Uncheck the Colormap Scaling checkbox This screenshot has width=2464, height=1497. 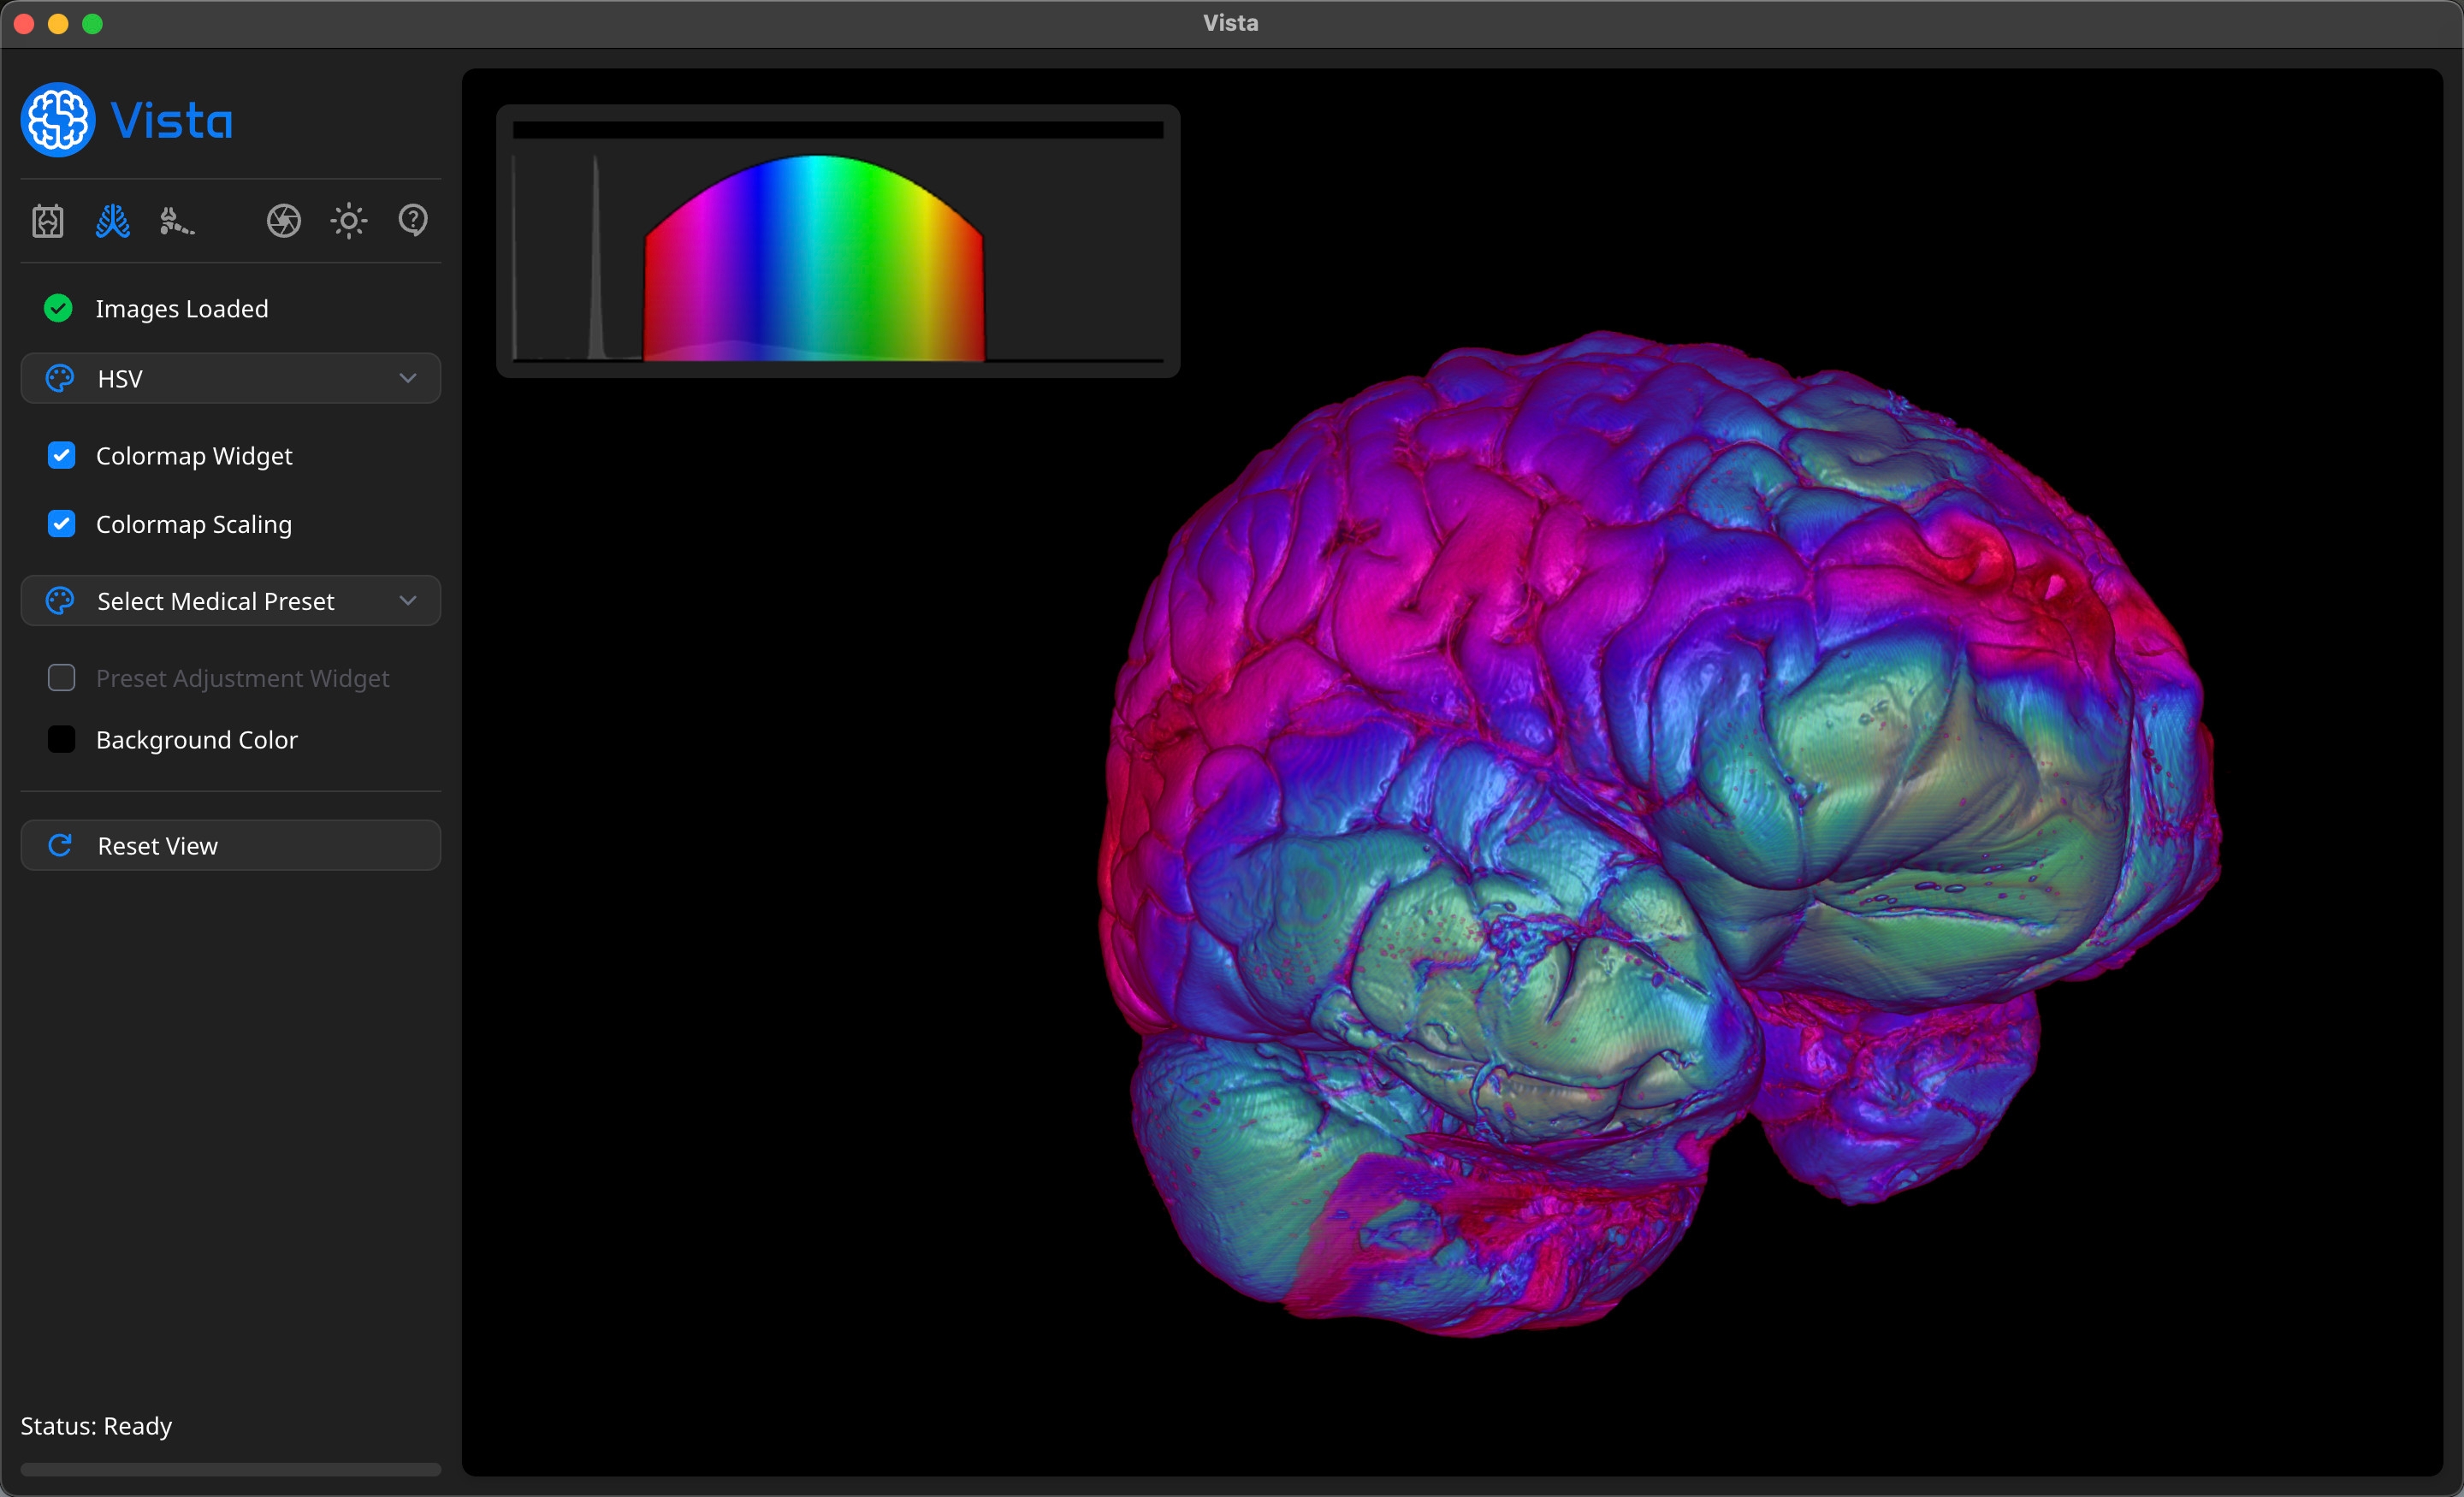point(62,523)
